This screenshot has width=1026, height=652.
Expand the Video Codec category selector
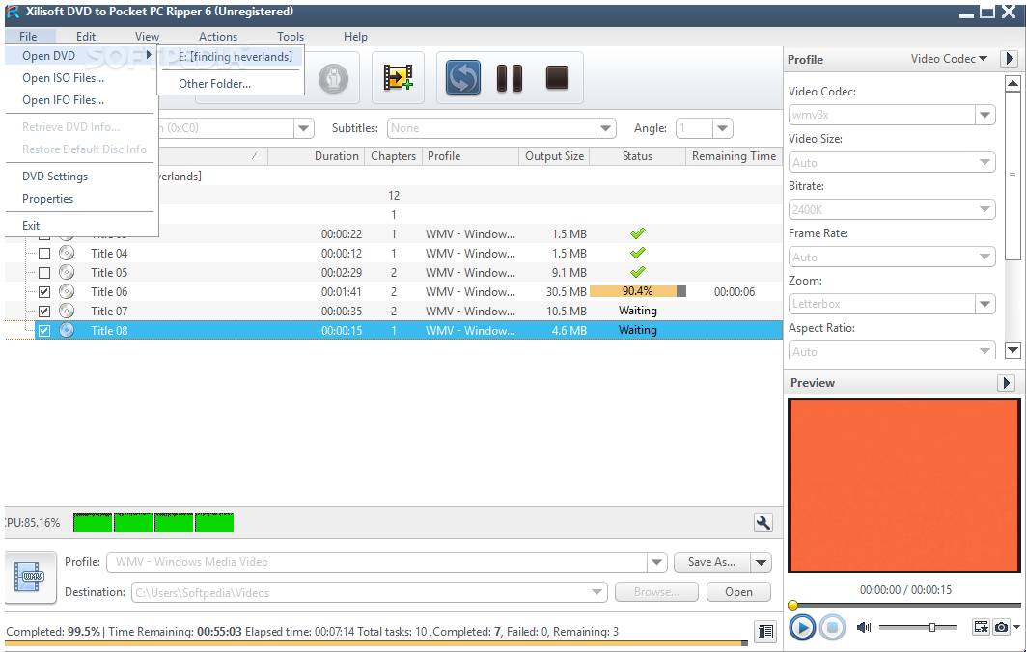[950, 59]
